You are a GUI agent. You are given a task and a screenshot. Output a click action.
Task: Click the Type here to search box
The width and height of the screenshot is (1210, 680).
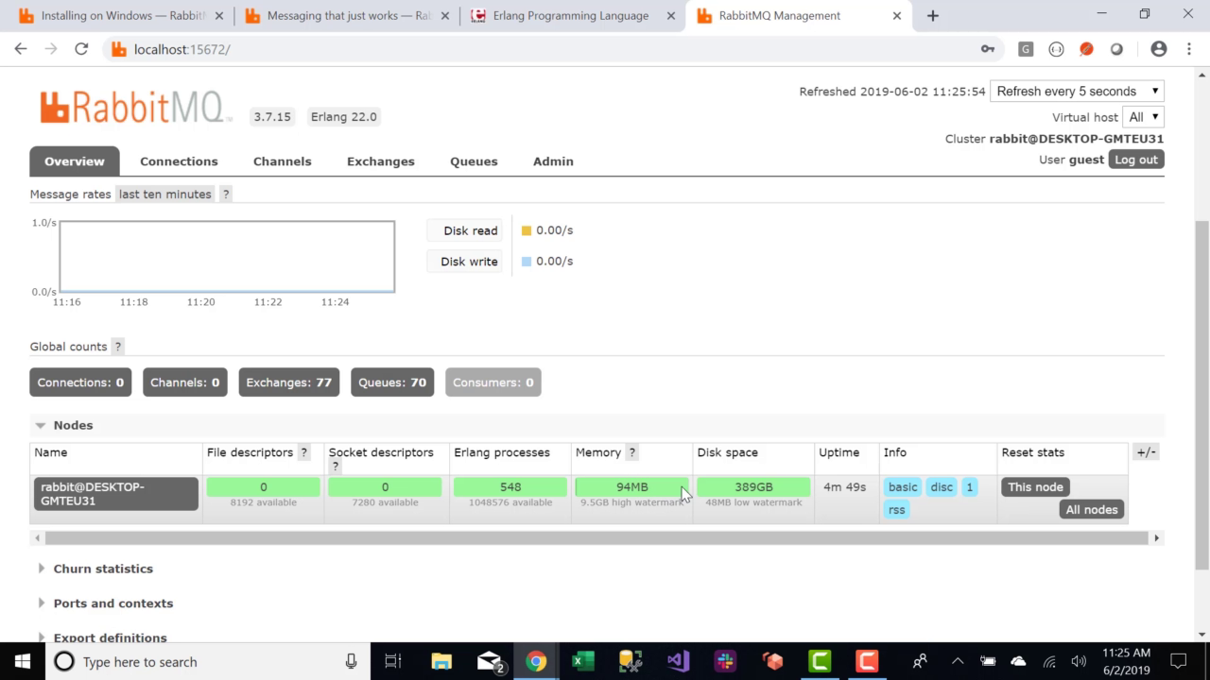pyautogui.click(x=206, y=661)
